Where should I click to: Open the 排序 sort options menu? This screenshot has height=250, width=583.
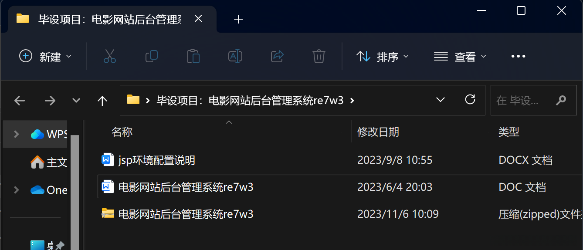click(x=383, y=57)
